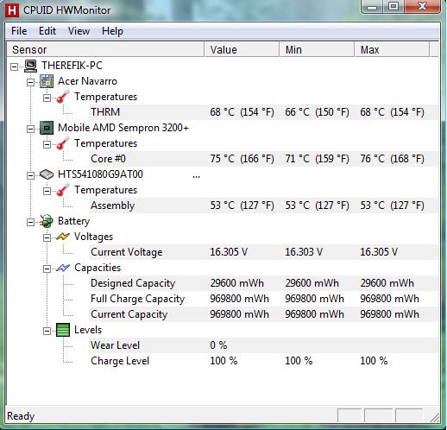
Task: Select the Current Capacity row
Action: 263,314
